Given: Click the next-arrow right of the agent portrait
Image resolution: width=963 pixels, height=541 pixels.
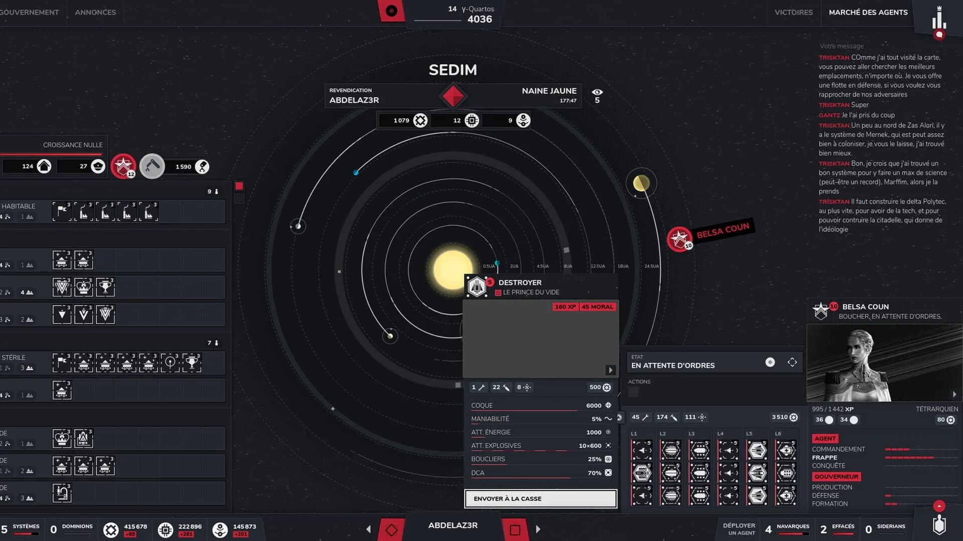Looking at the screenshot, I should point(955,394).
